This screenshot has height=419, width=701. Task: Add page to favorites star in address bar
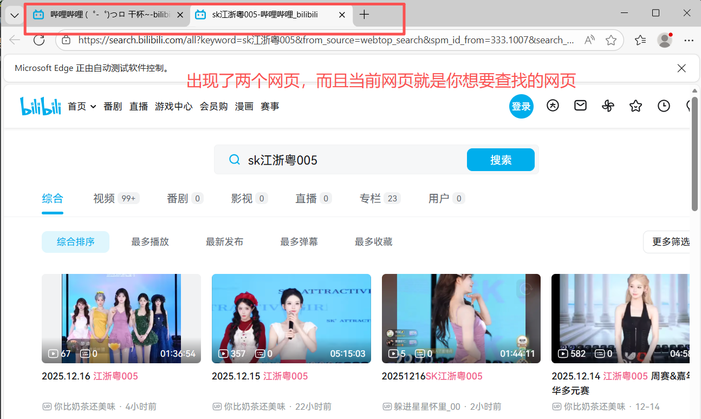[x=611, y=40]
